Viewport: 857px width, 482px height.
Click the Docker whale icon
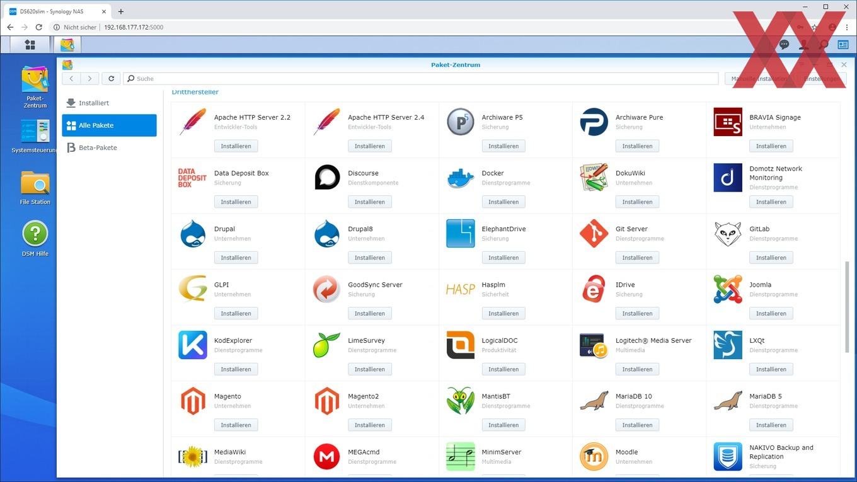461,178
